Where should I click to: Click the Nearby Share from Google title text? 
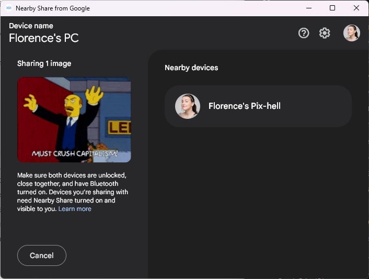53,8
